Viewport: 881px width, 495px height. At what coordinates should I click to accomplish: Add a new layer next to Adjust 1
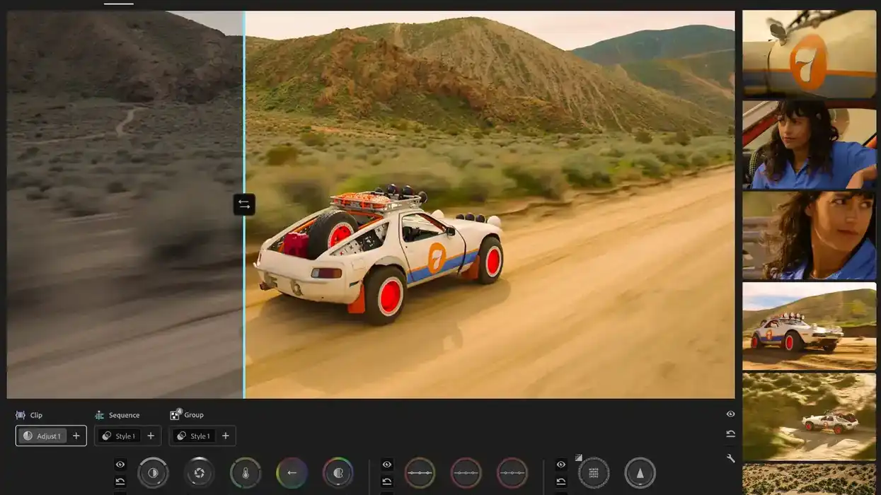pos(76,436)
